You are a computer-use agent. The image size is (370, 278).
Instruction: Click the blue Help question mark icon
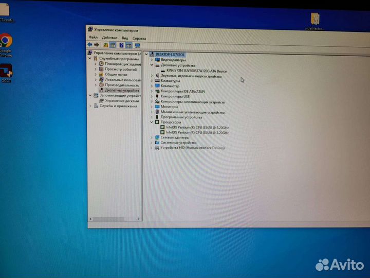coord(121,45)
